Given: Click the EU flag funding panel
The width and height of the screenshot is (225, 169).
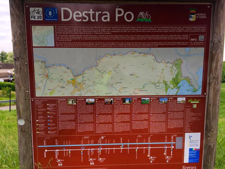Looking at the screenshot, I should click(192, 148).
